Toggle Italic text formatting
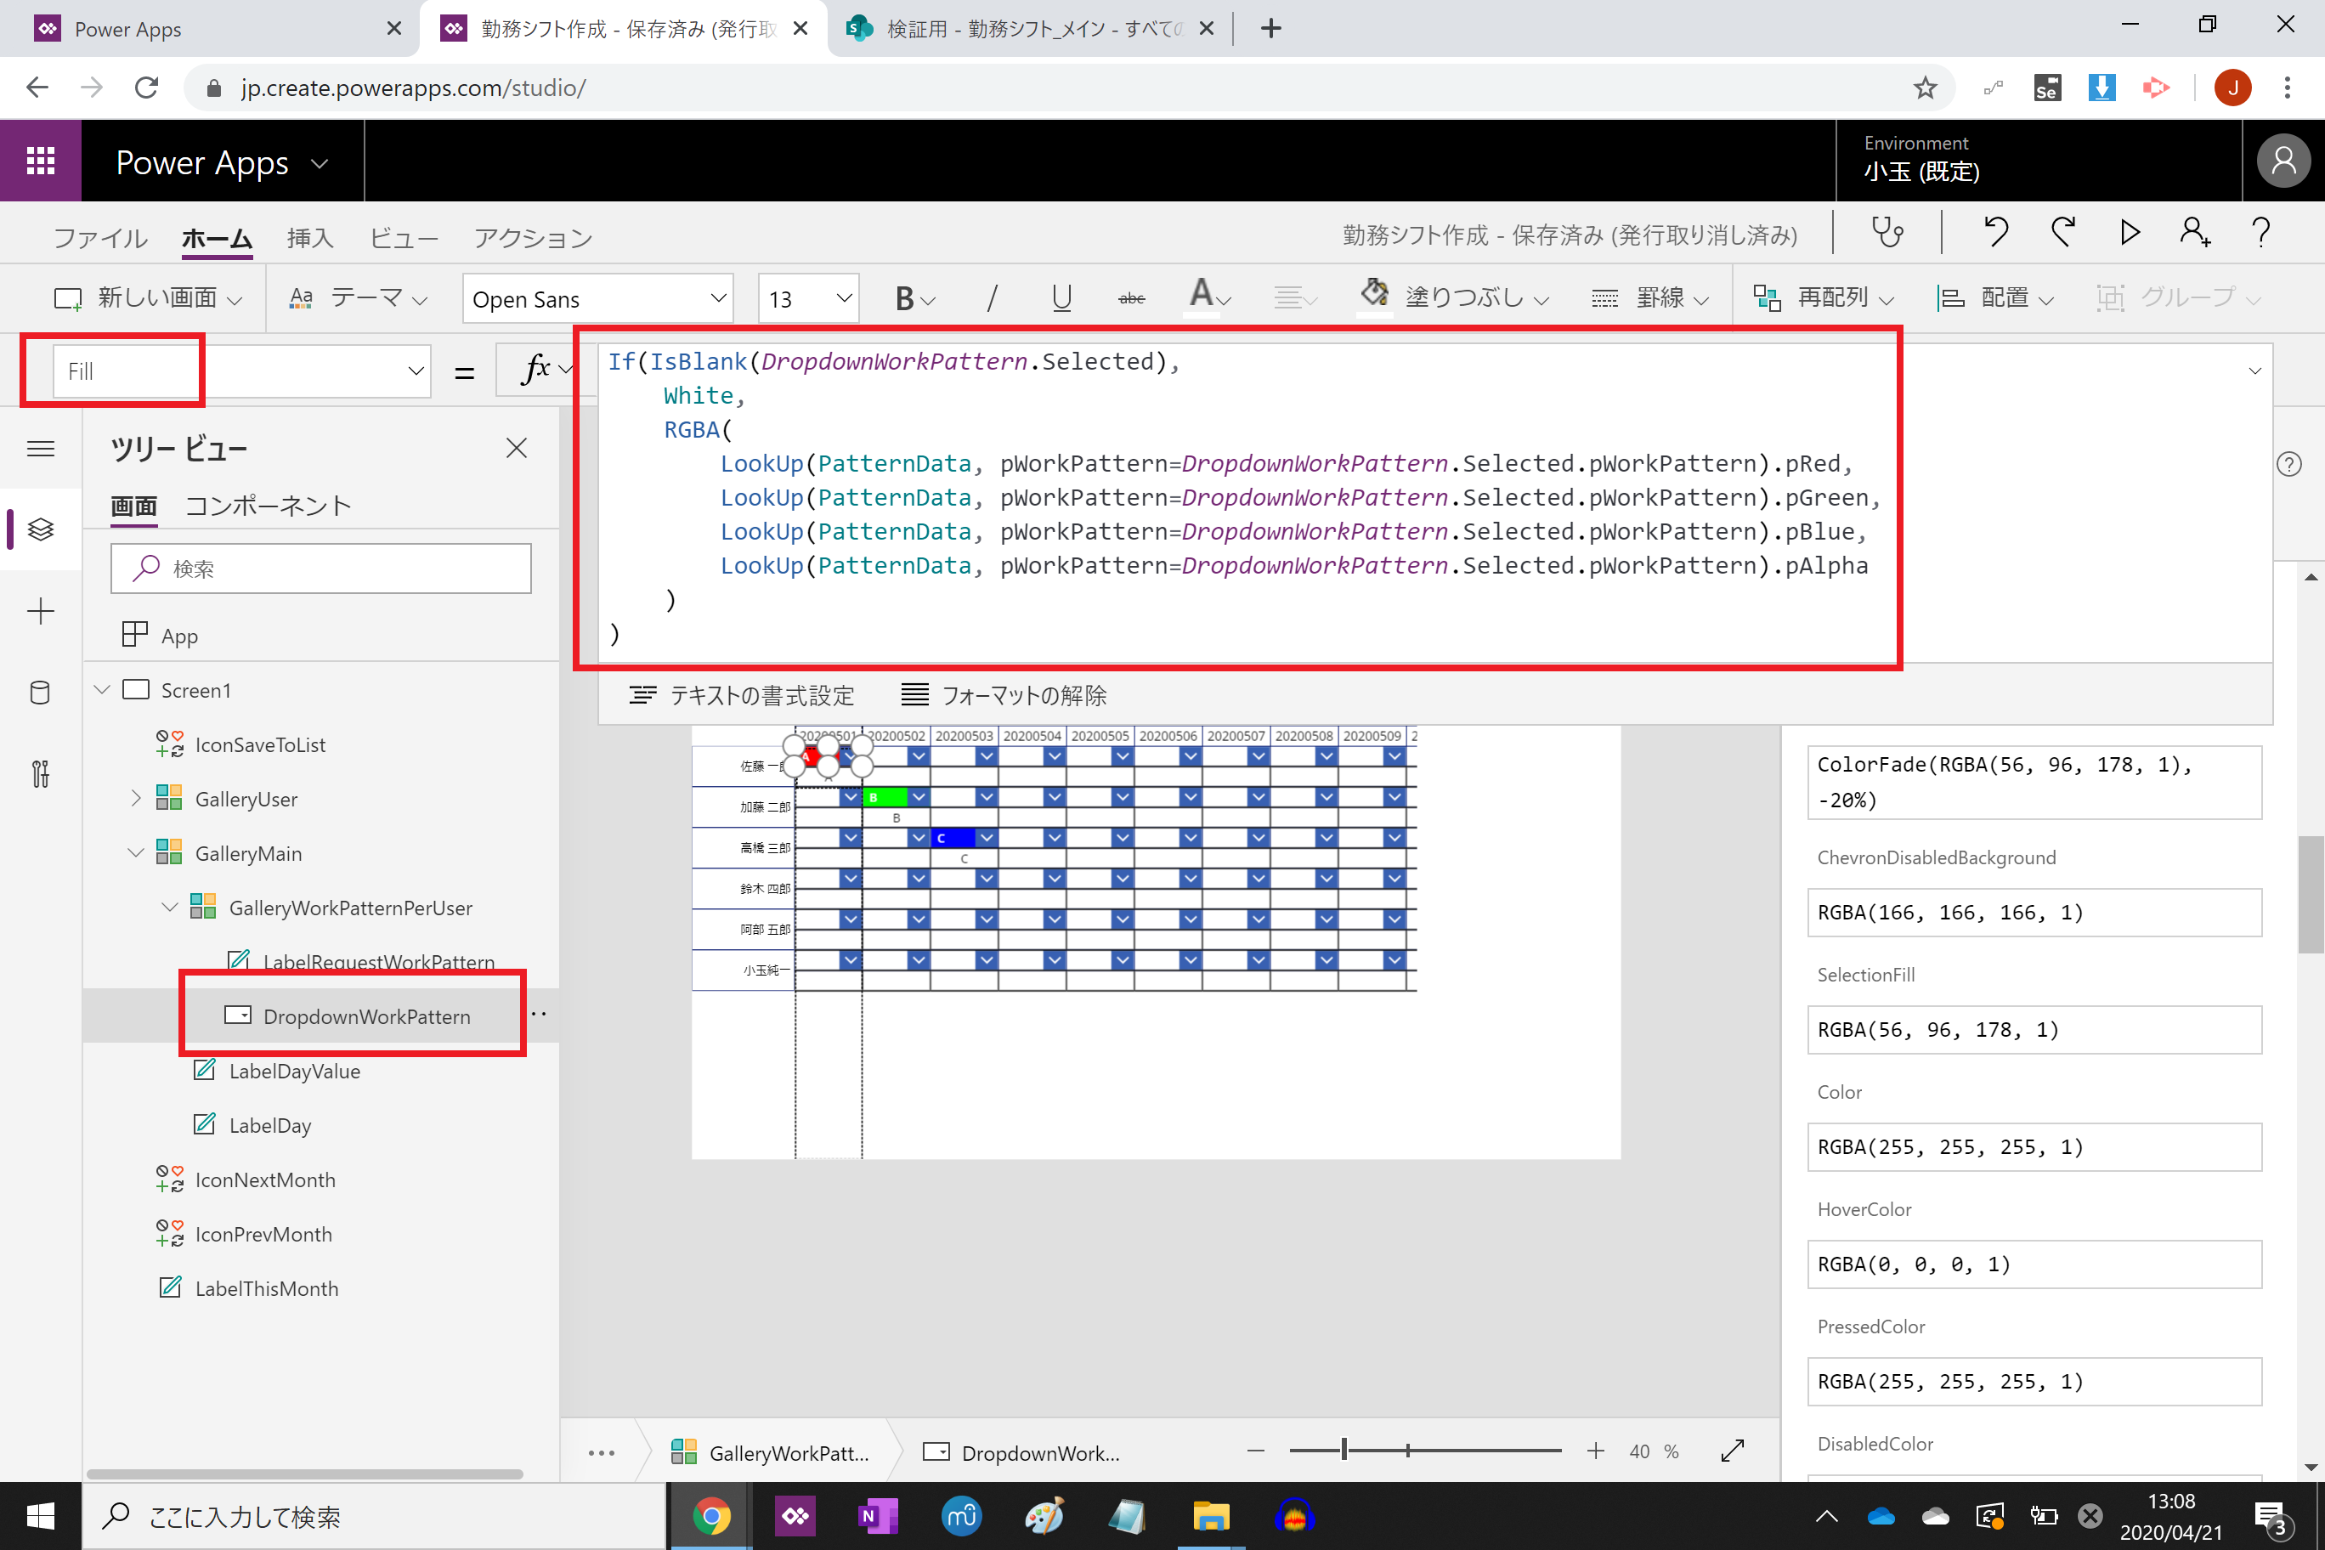Viewport: 2325px width, 1550px height. click(992, 298)
